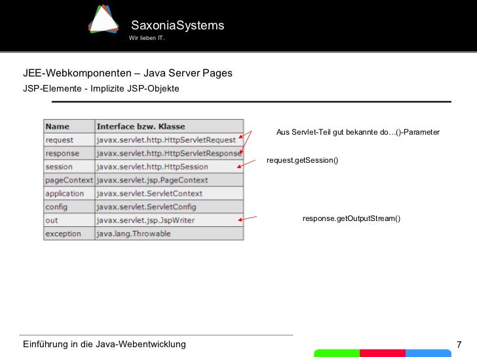The image size is (477, 357).
Task: Click the 'javax.servlet.ServletConfig' cell
Action: point(169,207)
